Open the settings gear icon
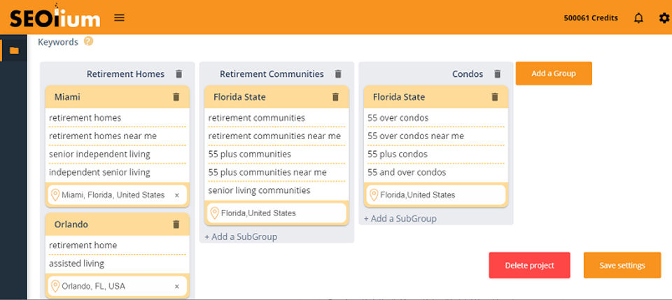The height and width of the screenshot is (300, 672). (664, 18)
